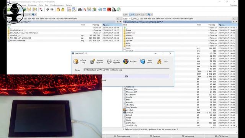Open Wizard Upgrade in the LiveSuit window
The image size is (245, 138).
(x=113, y=61)
